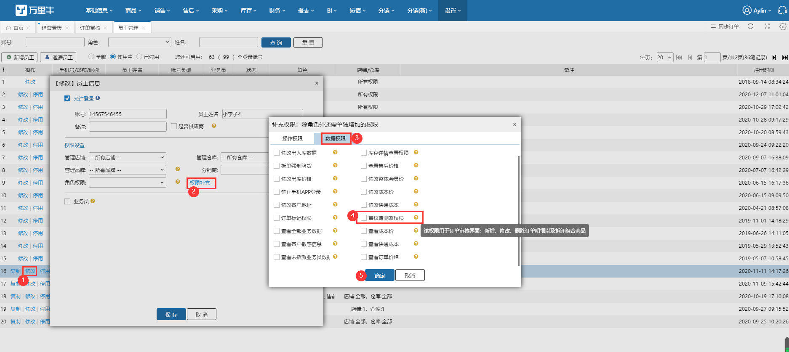Open the 管理店铺 dropdown
789x352 pixels.
point(128,157)
